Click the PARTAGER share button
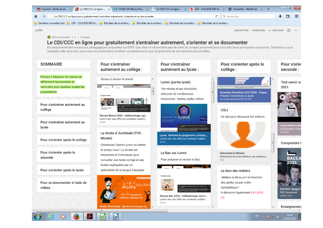323x228 pixels. pyautogui.click(x=276, y=30)
